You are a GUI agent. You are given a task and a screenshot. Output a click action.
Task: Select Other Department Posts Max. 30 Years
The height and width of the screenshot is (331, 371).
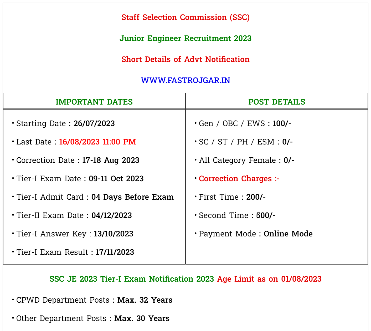point(93,318)
